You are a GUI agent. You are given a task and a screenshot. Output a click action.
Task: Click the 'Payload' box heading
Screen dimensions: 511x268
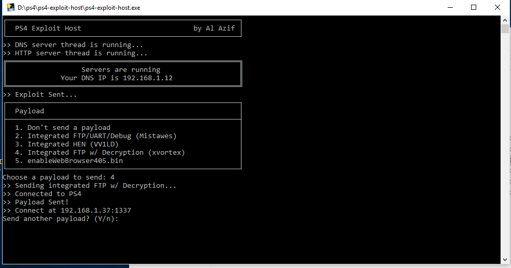[x=30, y=111]
